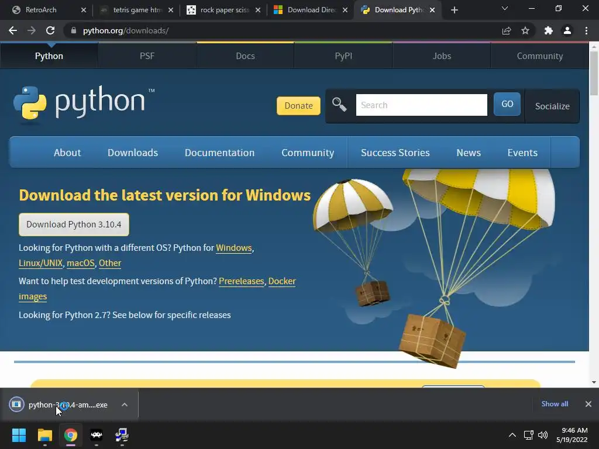599x449 pixels.
Task: Open the RetroArch taskbar icon
Action: (97, 435)
